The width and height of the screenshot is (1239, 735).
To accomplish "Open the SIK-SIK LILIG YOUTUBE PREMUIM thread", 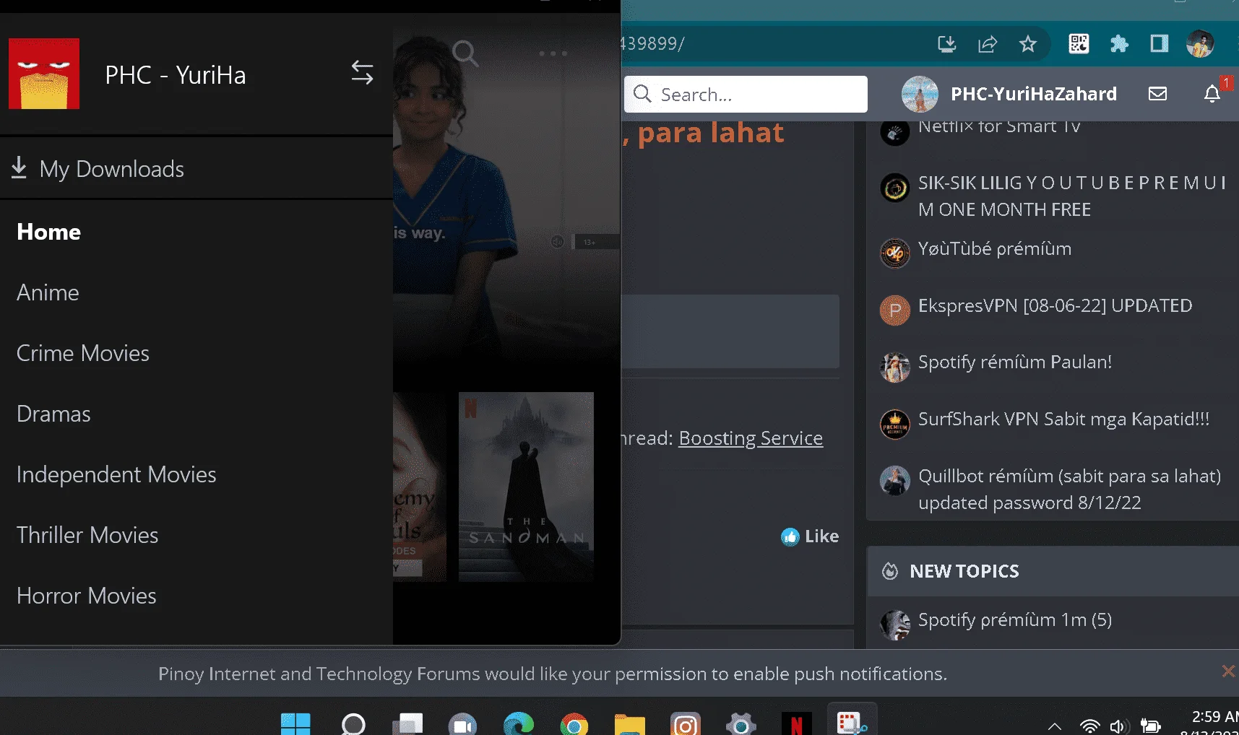I will pyautogui.click(x=1073, y=196).
